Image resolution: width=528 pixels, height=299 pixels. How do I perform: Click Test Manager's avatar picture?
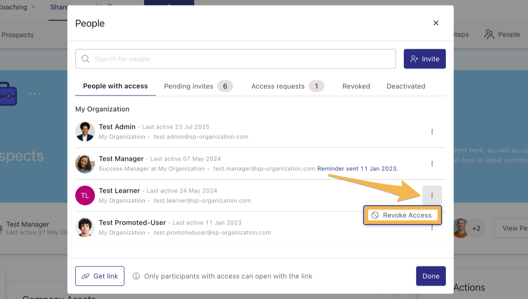[85, 164]
